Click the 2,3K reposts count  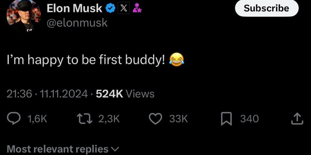[x=109, y=119]
